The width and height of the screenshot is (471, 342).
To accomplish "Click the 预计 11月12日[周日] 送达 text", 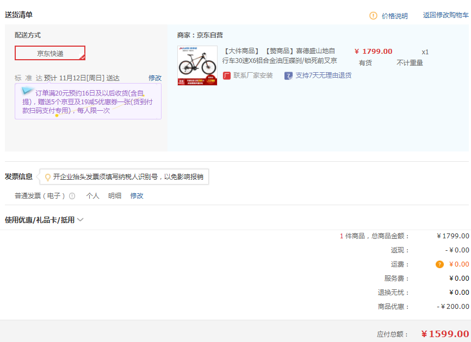I will click(x=82, y=78).
